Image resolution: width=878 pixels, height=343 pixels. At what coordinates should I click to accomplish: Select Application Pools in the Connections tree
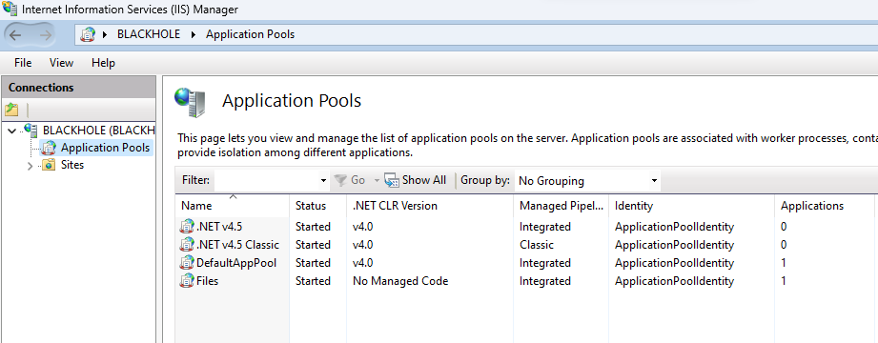(x=105, y=148)
